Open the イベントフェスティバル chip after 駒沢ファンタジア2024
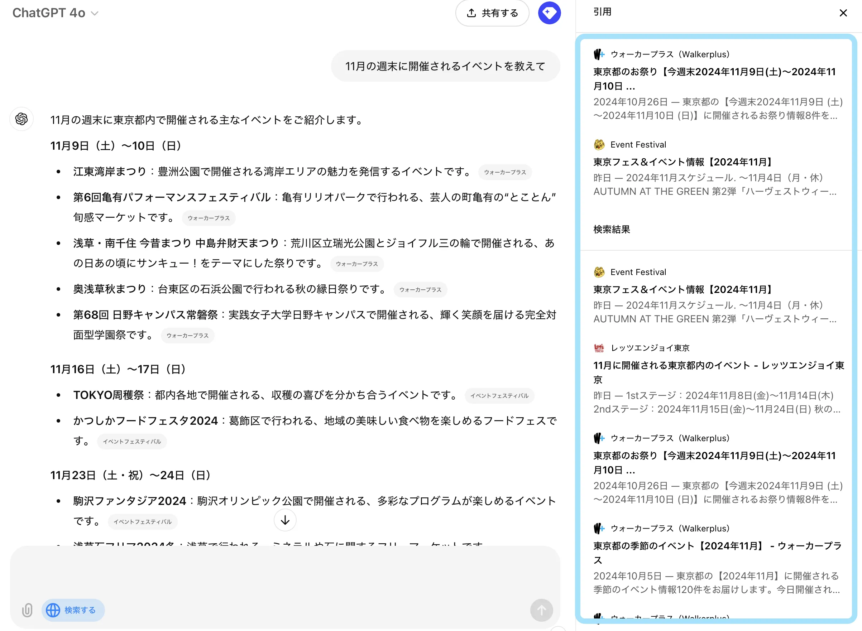862x631 pixels. tap(143, 522)
